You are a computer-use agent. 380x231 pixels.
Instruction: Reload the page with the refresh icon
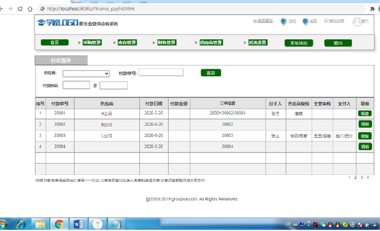click(20, 8)
